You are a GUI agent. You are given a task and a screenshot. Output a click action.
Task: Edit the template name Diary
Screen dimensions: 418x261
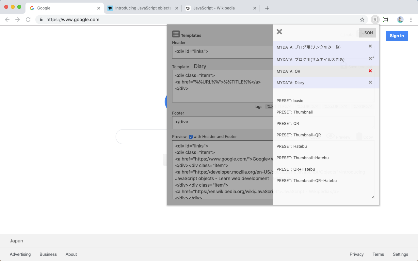coord(200,66)
